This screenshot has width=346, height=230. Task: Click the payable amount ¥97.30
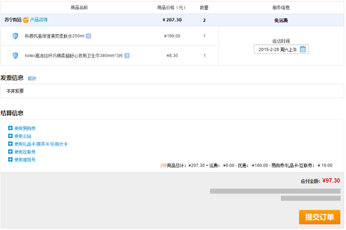[x=331, y=181]
